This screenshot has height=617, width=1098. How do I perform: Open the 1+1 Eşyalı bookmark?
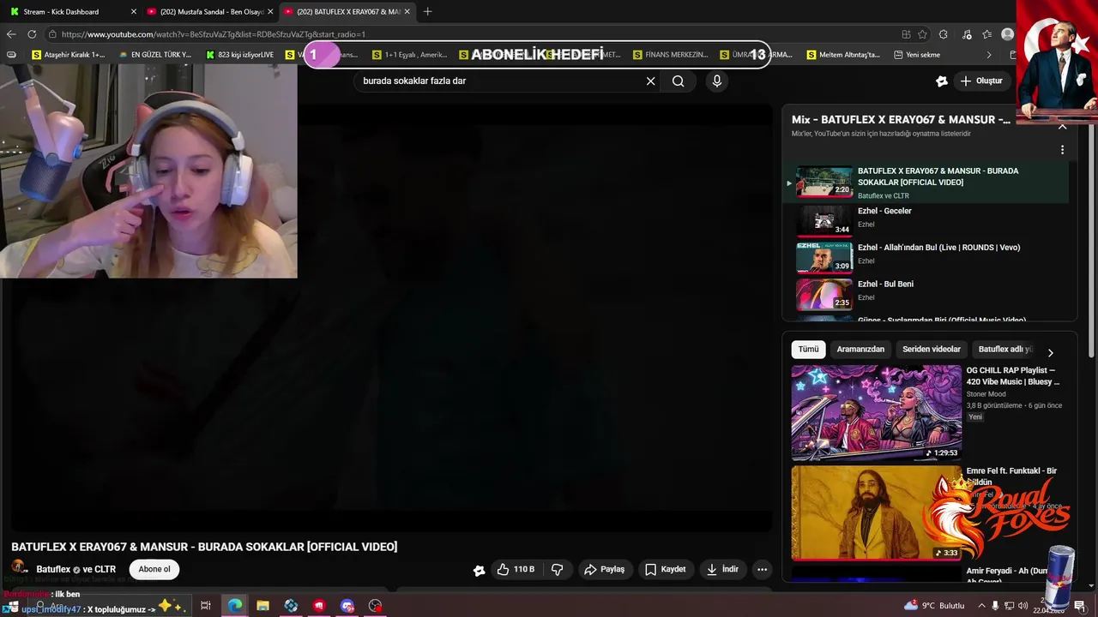pos(410,55)
